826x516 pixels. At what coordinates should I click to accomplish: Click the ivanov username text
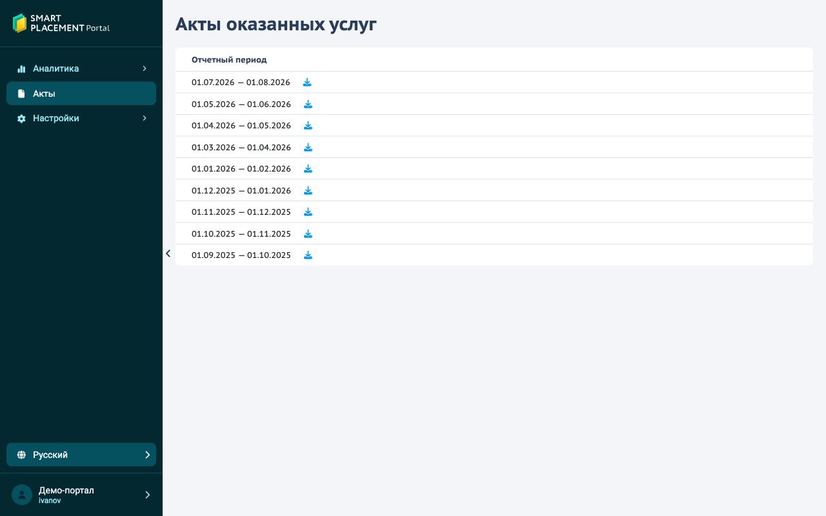click(x=50, y=501)
